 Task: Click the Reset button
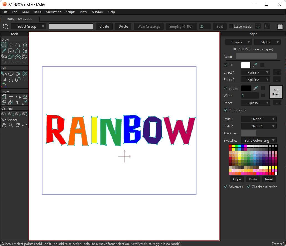pos(269,179)
